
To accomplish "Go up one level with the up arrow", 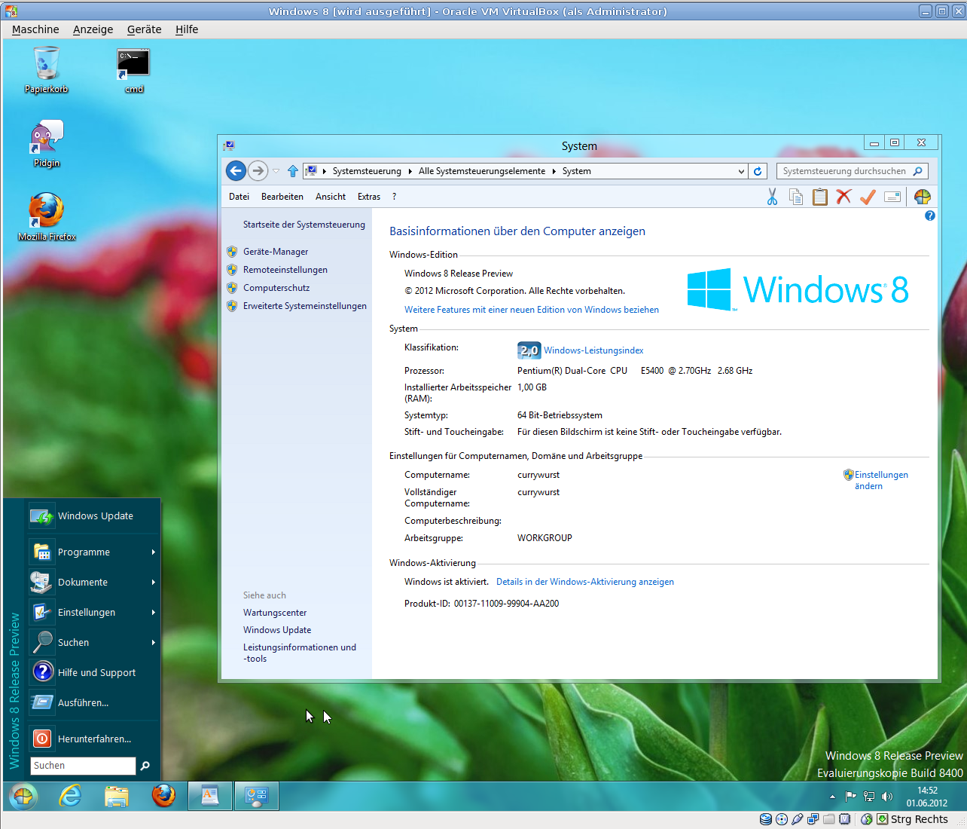I will [x=292, y=171].
